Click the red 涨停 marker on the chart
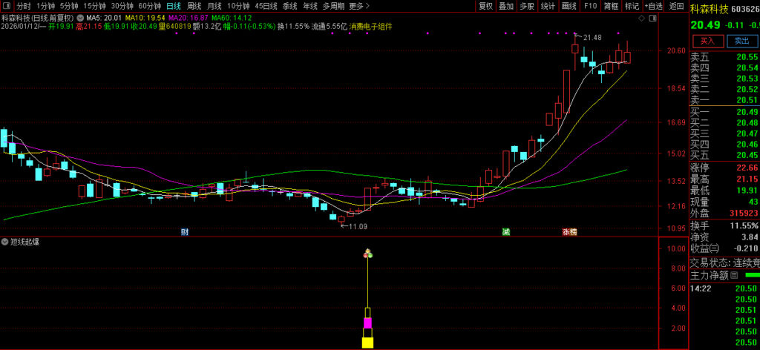This screenshot has width=760, height=350. pyautogui.click(x=569, y=232)
